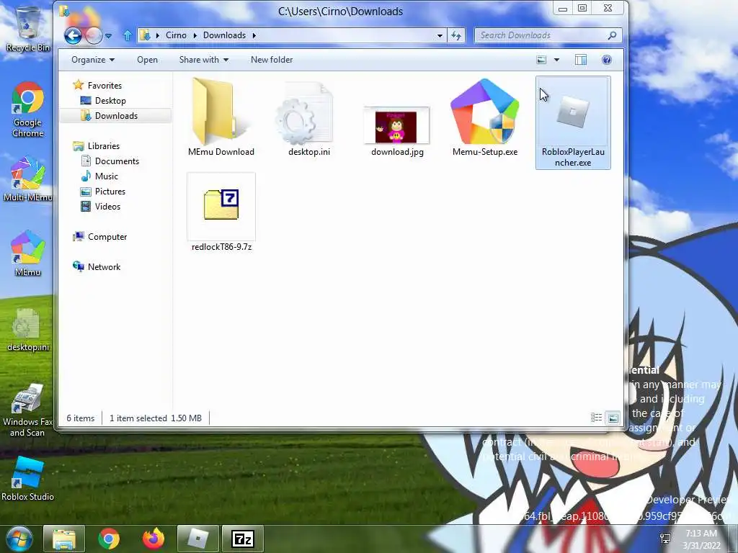738x553 pixels.
Task: Expand the arrow between Cirno and Downloads
Action: (195, 35)
